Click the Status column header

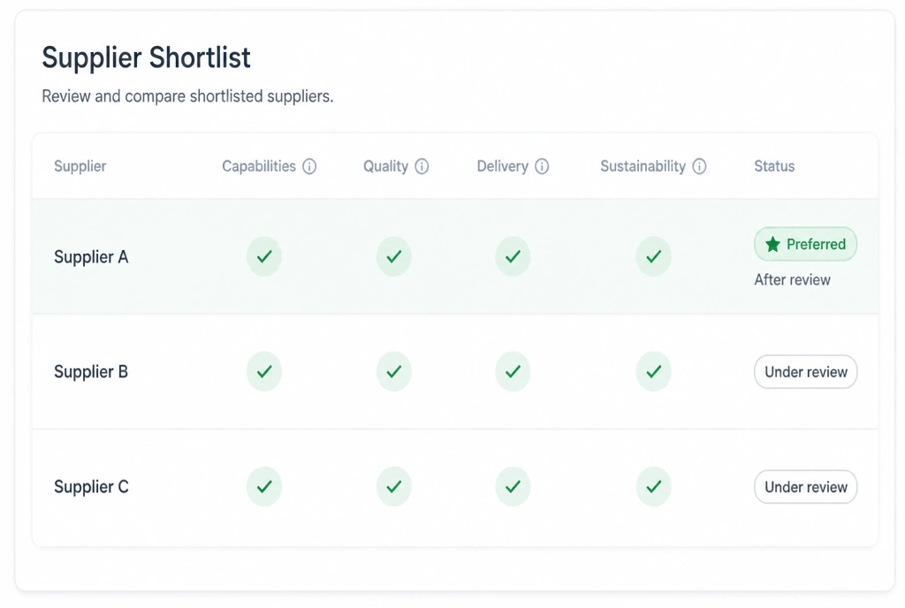(x=774, y=167)
